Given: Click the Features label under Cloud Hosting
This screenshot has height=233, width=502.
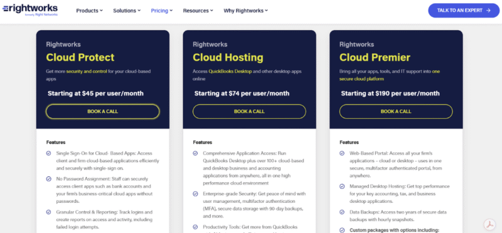Looking at the screenshot, I should (202, 143).
